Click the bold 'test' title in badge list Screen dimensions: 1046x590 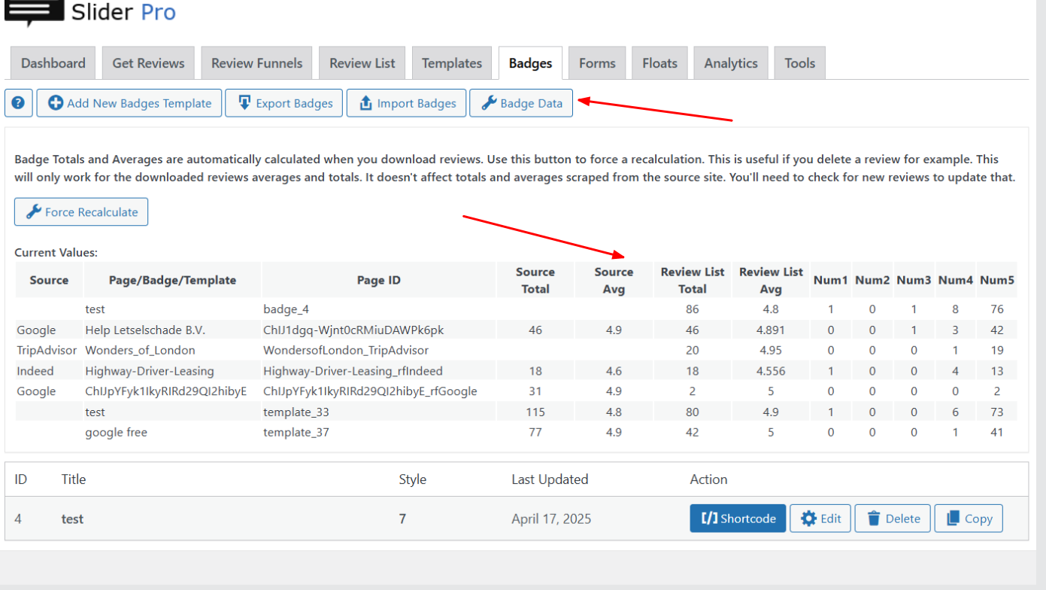click(x=72, y=519)
